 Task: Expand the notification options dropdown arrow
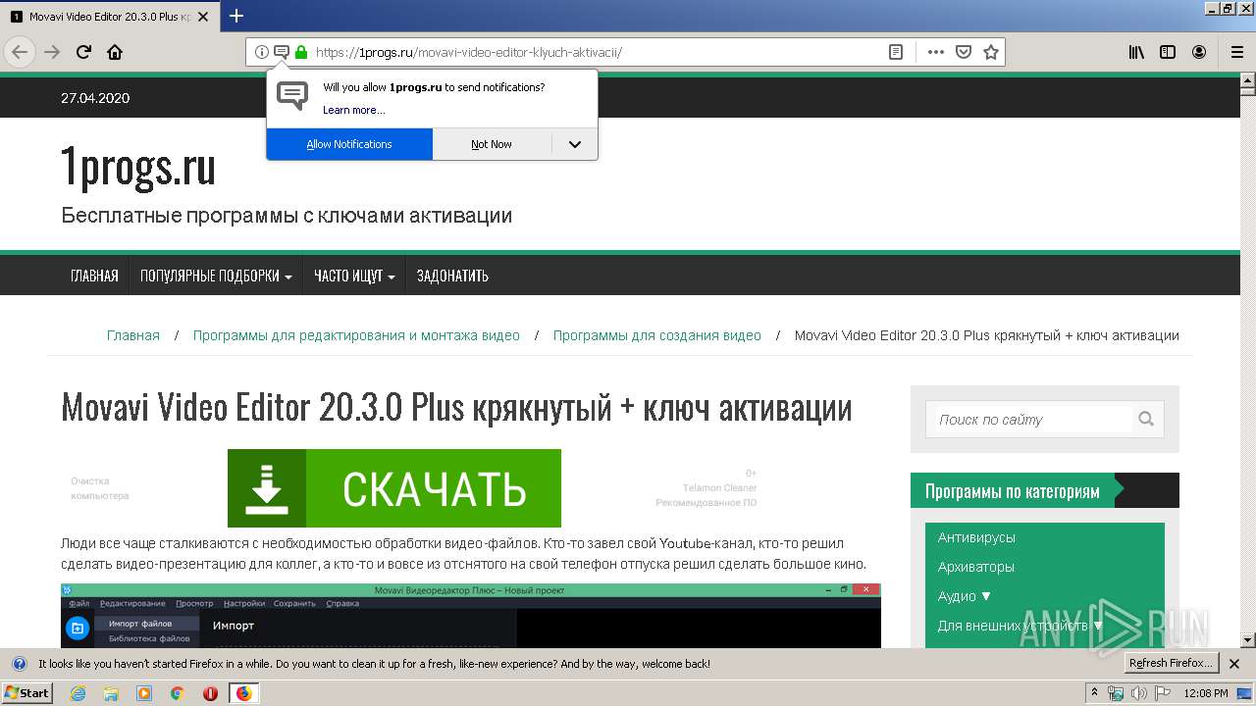(x=575, y=144)
